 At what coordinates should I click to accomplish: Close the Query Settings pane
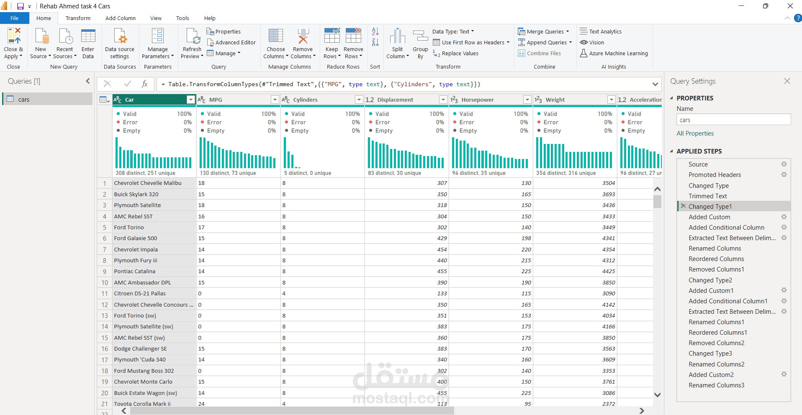tap(787, 81)
